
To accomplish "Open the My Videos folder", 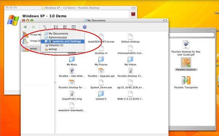I will 130,59.
